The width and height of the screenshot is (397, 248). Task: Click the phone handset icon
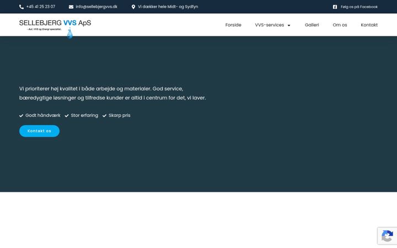point(22,7)
